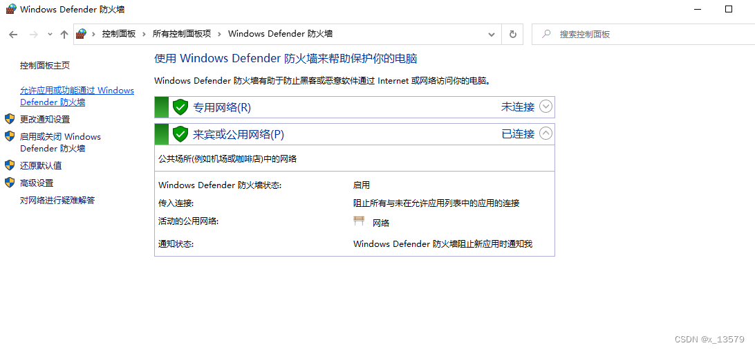The height and width of the screenshot is (350, 755).
Task: Refresh the control panel page
Action: 513,35
